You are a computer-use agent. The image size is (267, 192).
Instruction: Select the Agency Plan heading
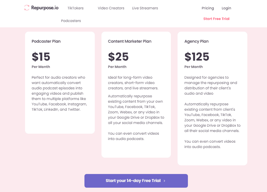196,41
